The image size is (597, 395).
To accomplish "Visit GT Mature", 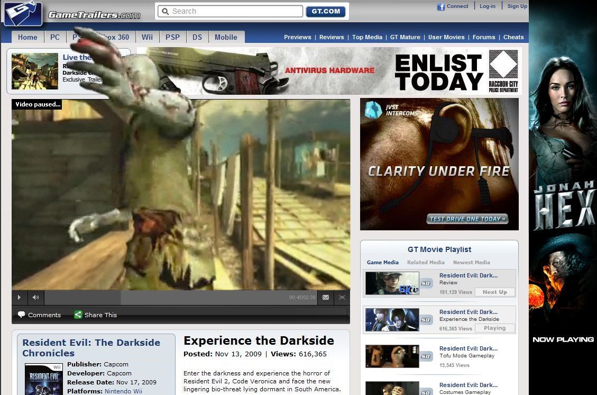I will tap(405, 37).
